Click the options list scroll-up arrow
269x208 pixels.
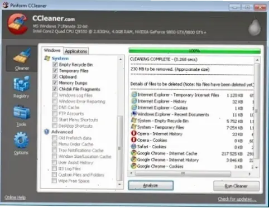tap(121, 59)
